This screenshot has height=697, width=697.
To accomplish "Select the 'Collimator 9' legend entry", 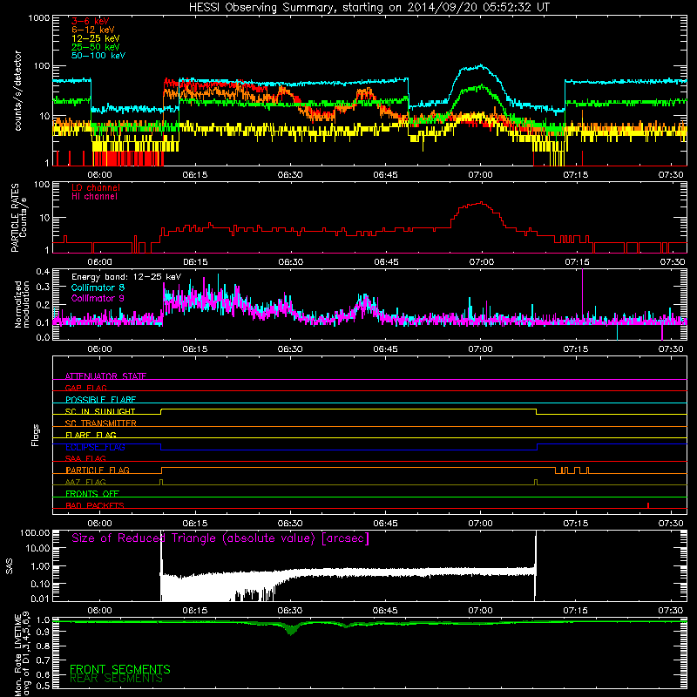I will [x=98, y=298].
